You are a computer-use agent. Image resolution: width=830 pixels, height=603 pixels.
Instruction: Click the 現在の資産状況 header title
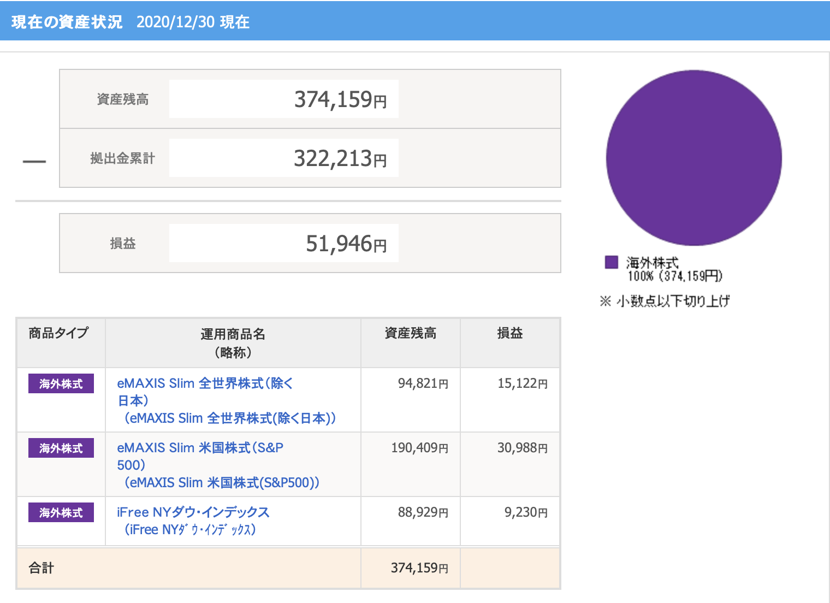click(x=67, y=22)
